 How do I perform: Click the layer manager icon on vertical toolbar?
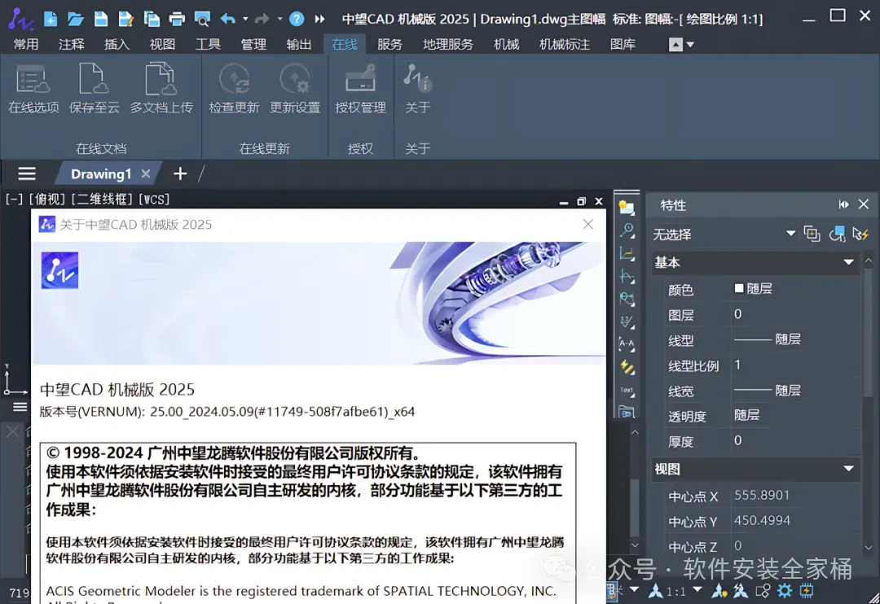click(627, 208)
